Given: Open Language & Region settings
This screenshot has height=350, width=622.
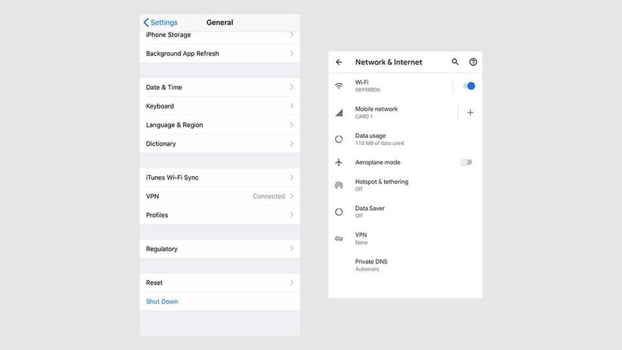Looking at the screenshot, I should point(220,124).
